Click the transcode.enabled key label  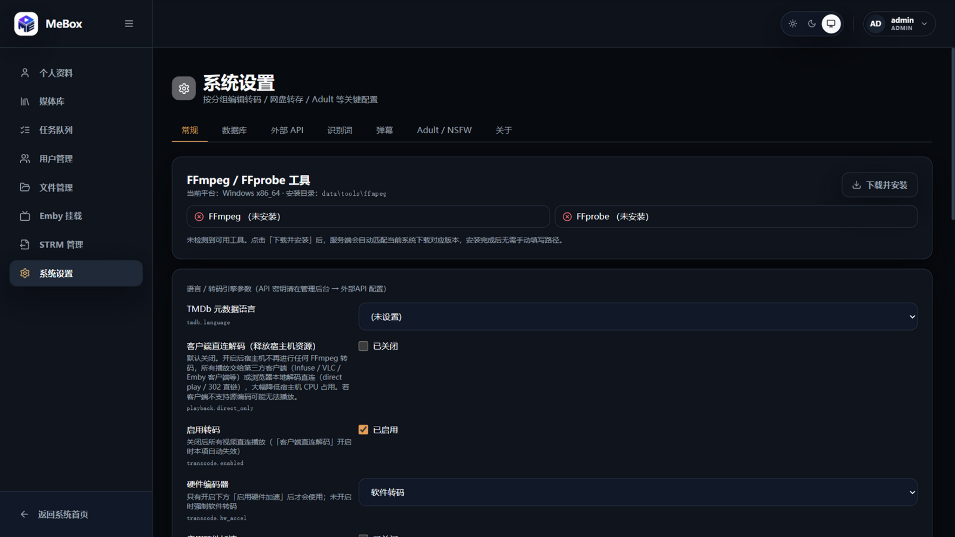(215, 463)
